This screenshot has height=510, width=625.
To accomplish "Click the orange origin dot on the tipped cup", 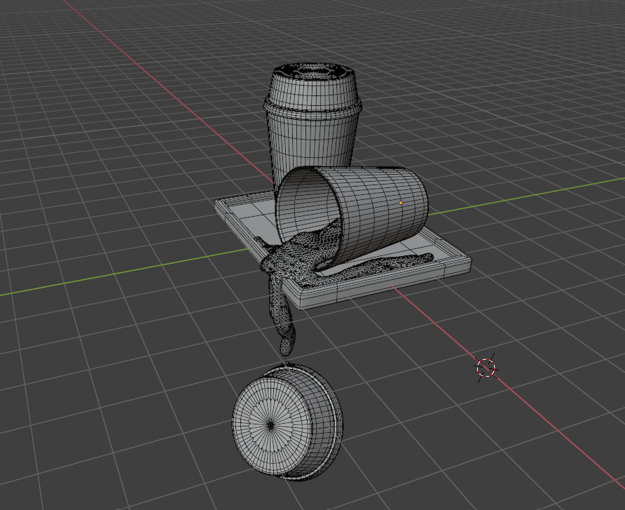I will (x=401, y=203).
